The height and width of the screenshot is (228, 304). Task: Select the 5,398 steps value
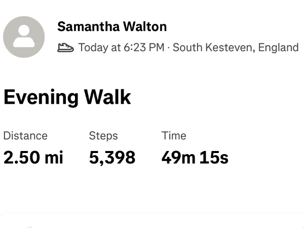point(112,158)
